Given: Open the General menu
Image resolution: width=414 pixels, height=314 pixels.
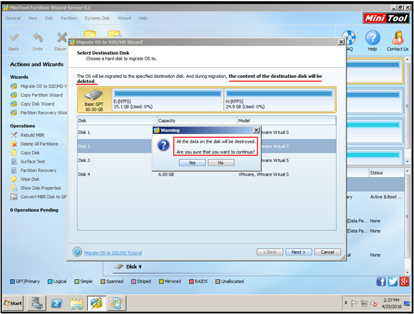Looking at the screenshot, I should [x=13, y=18].
